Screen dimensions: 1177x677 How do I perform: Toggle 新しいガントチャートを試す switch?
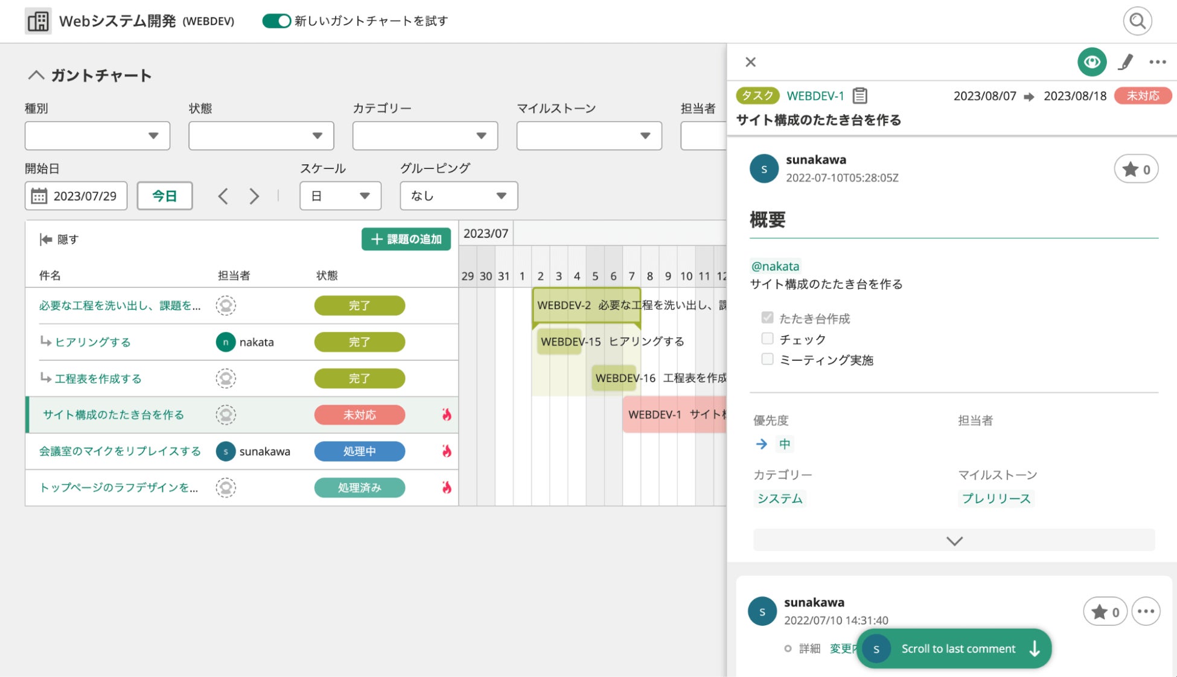tap(276, 21)
